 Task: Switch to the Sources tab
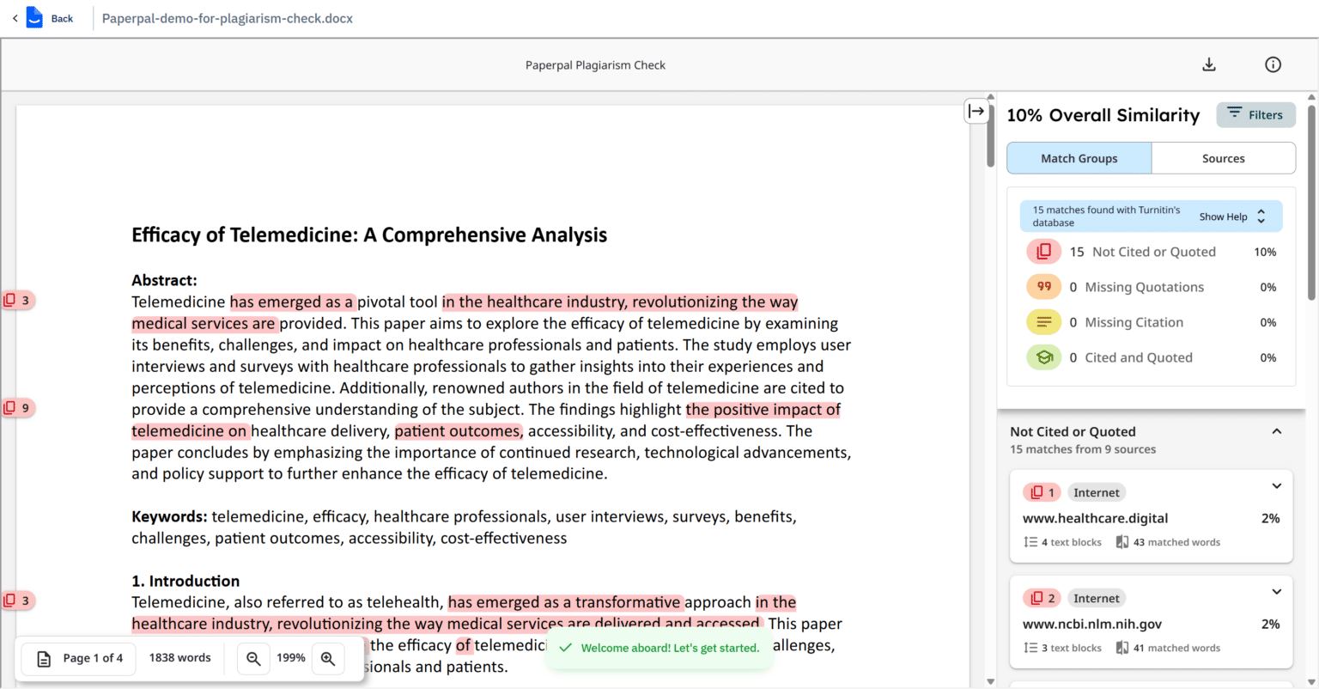1224,158
